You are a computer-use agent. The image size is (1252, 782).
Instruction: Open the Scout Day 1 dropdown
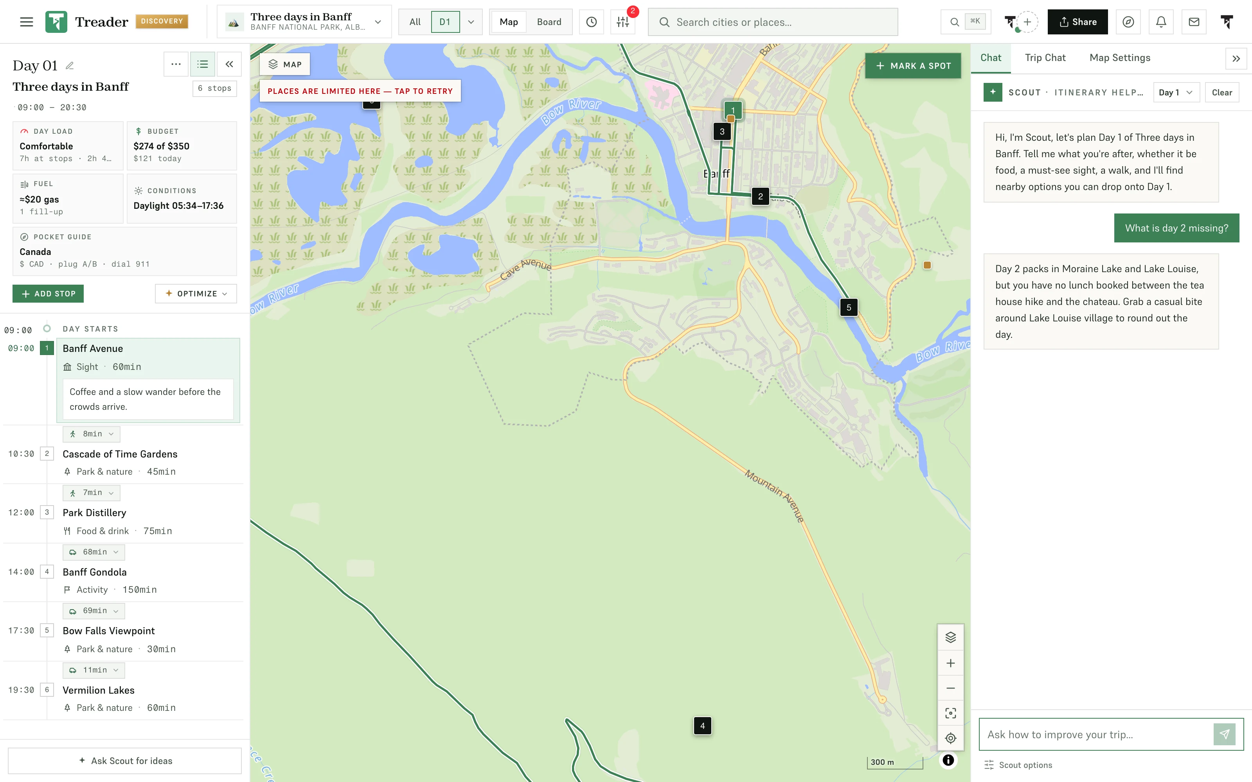[x=1176, y=93]
